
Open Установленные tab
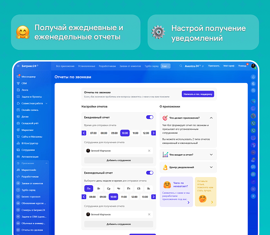click(x=86, y=66)
